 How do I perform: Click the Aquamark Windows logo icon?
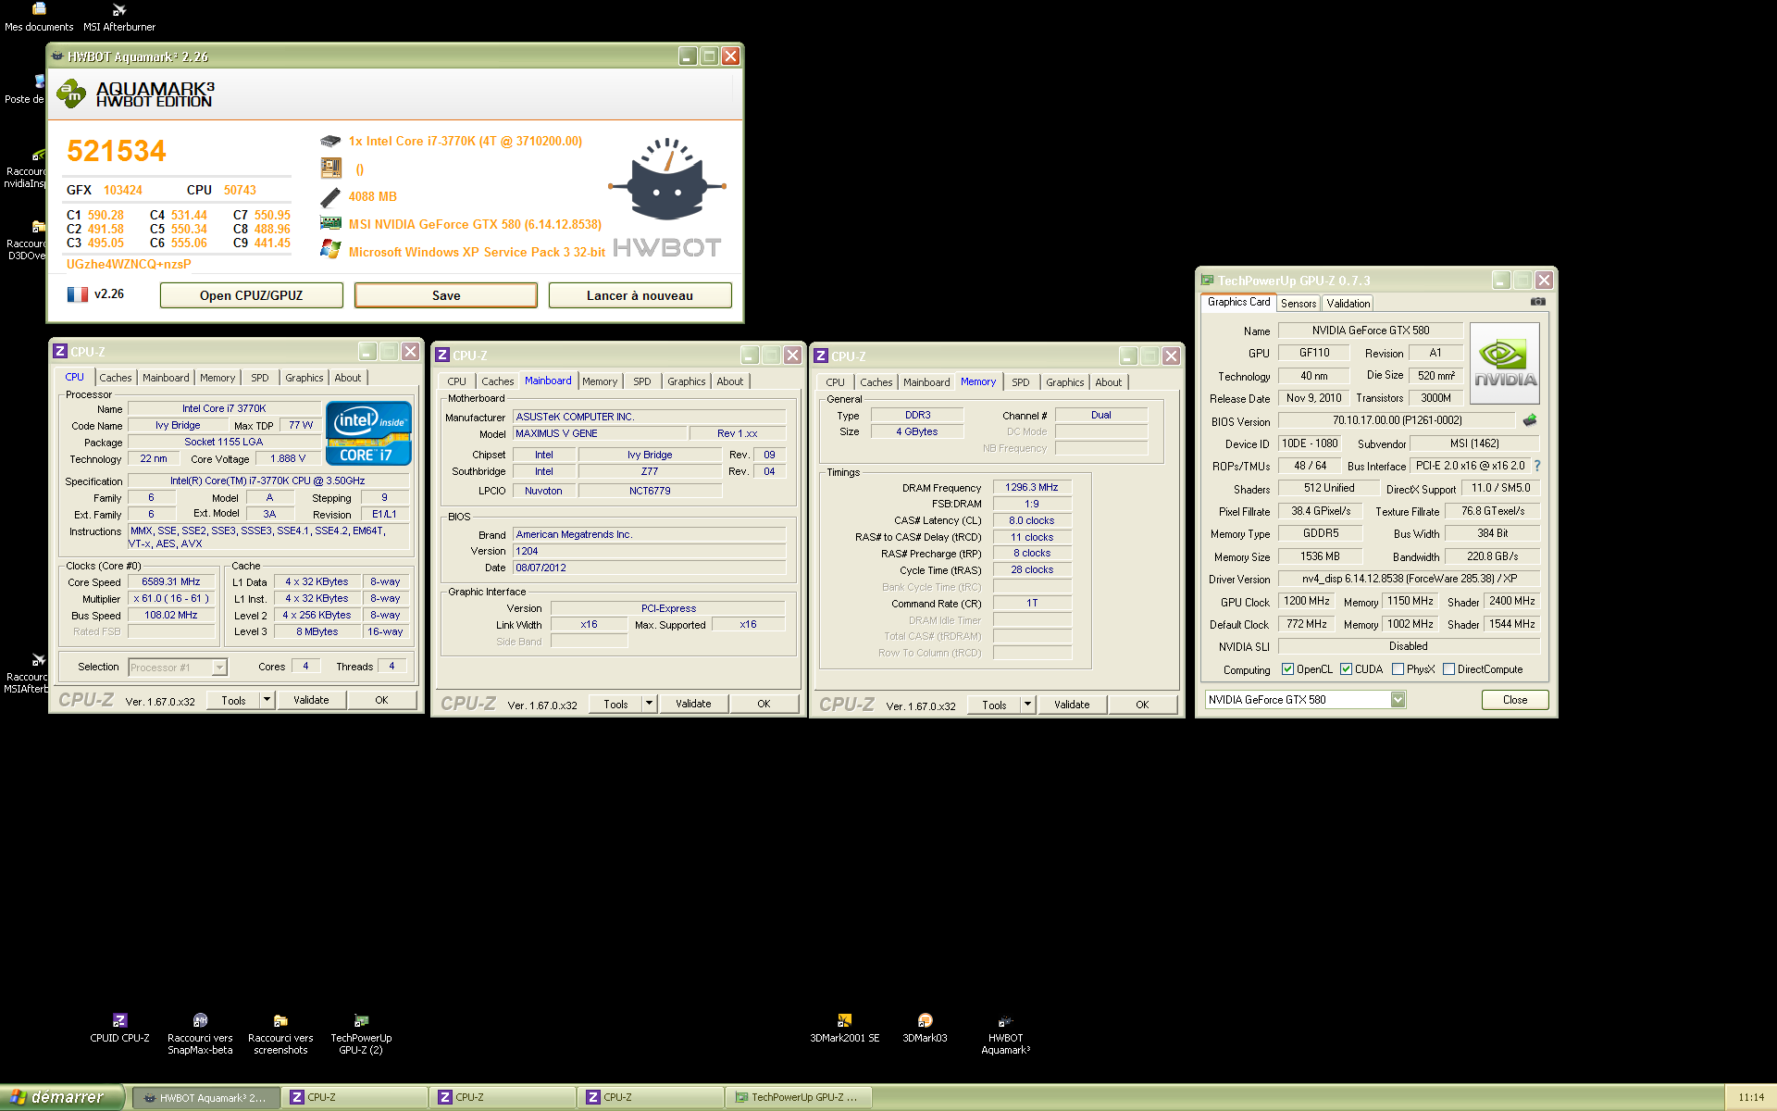coord(330,249)
